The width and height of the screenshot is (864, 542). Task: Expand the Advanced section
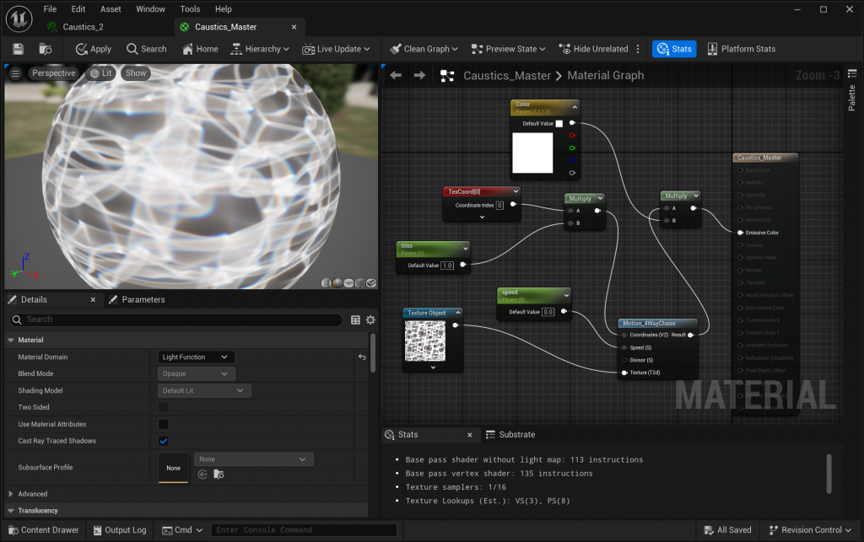click(x=10, y=494)
